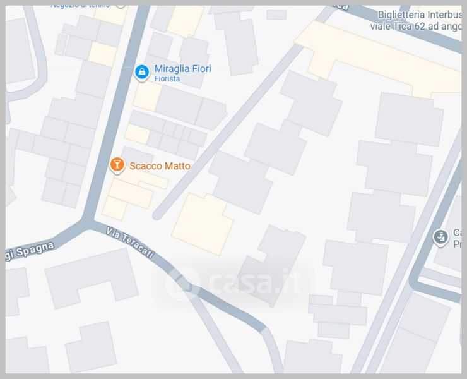
Task: Click the casa.it watermark text
Action: click(x=255, y=281)
